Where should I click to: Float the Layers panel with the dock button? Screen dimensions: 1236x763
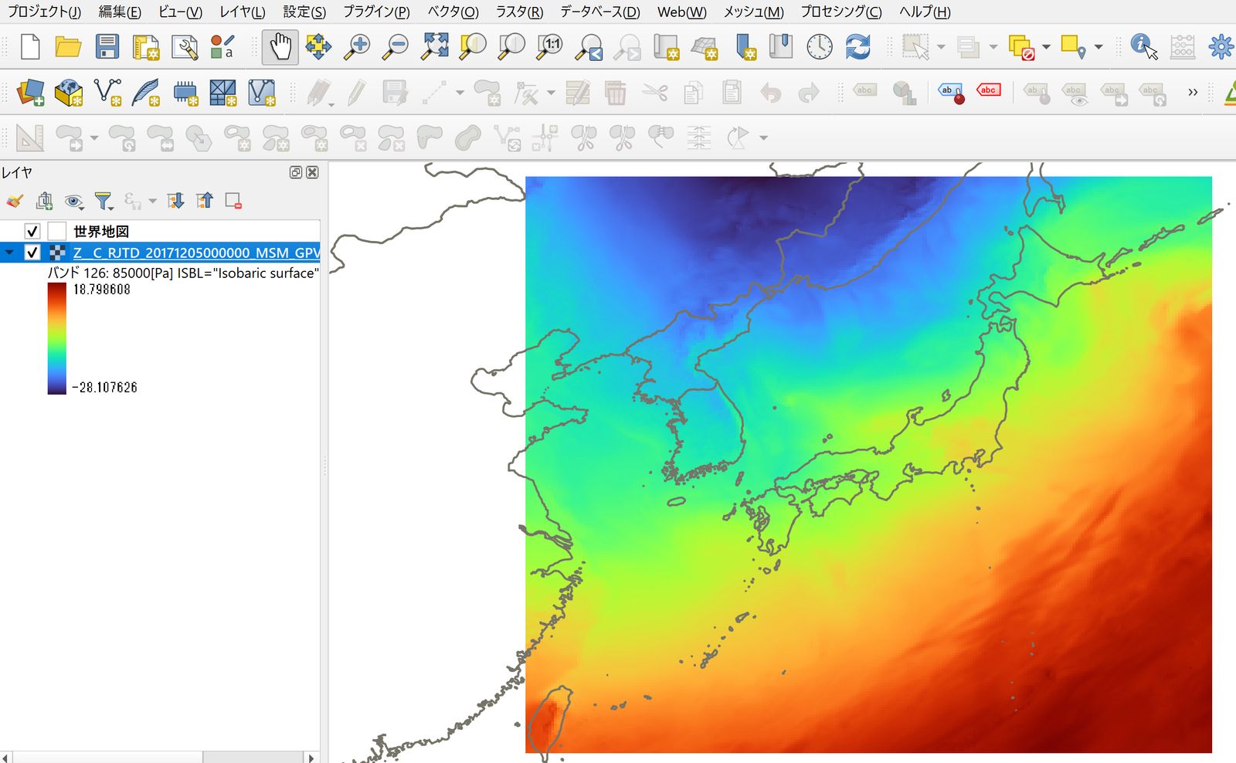tap(296, 172)
